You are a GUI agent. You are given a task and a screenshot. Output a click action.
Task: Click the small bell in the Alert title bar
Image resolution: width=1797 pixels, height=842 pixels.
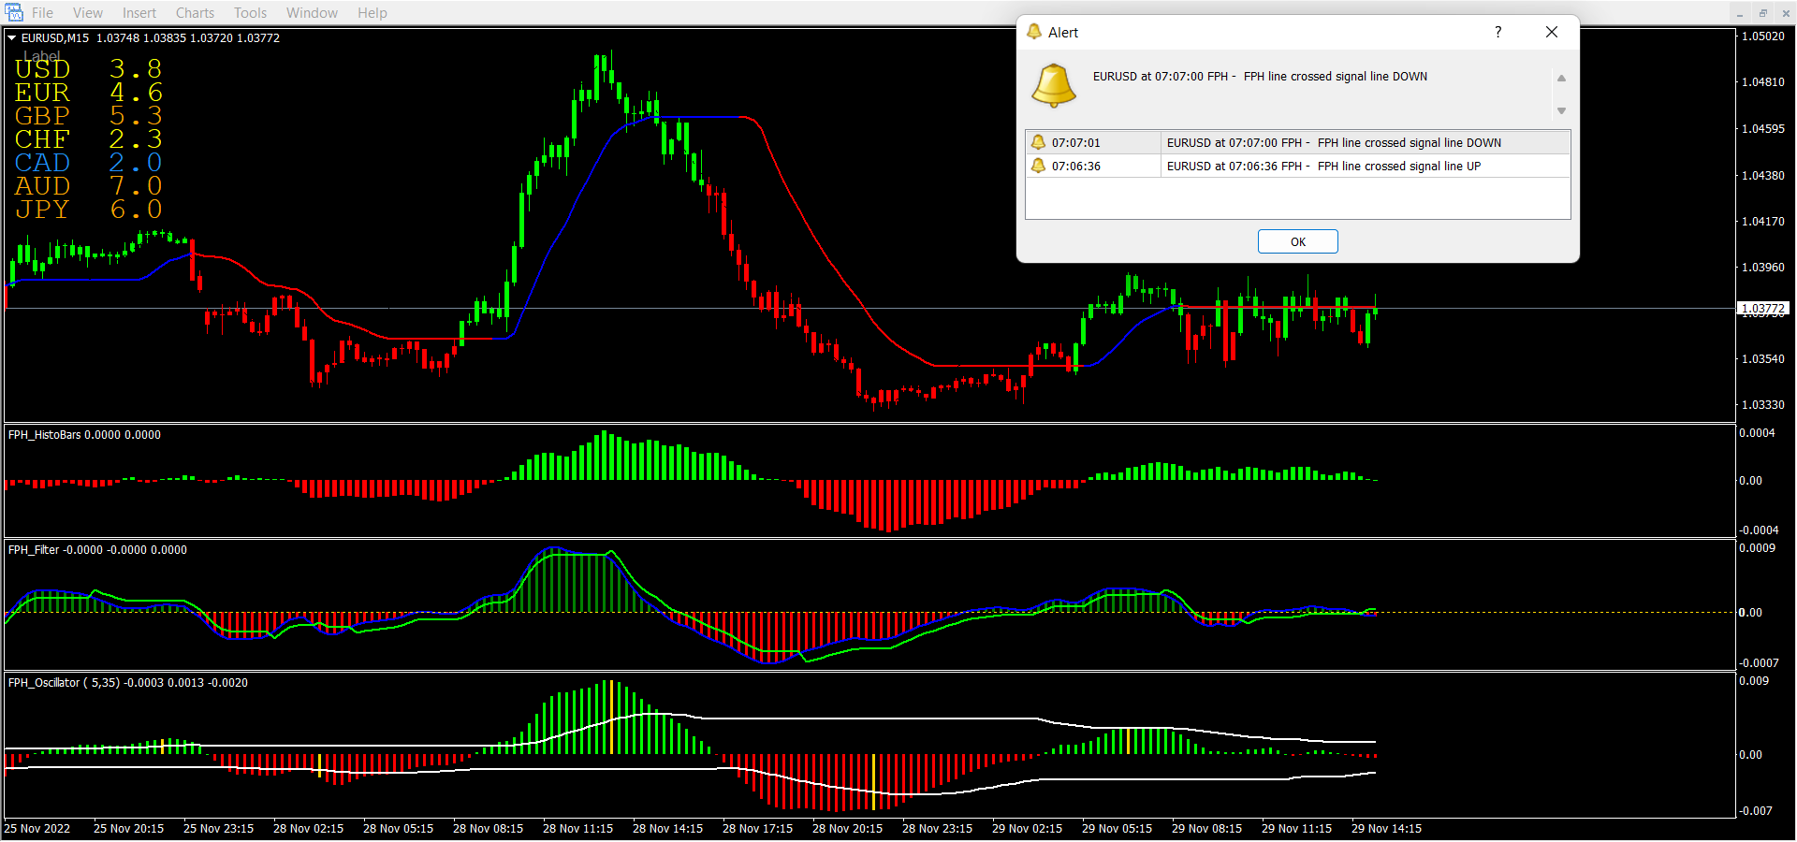click(x=1034, y=32)
